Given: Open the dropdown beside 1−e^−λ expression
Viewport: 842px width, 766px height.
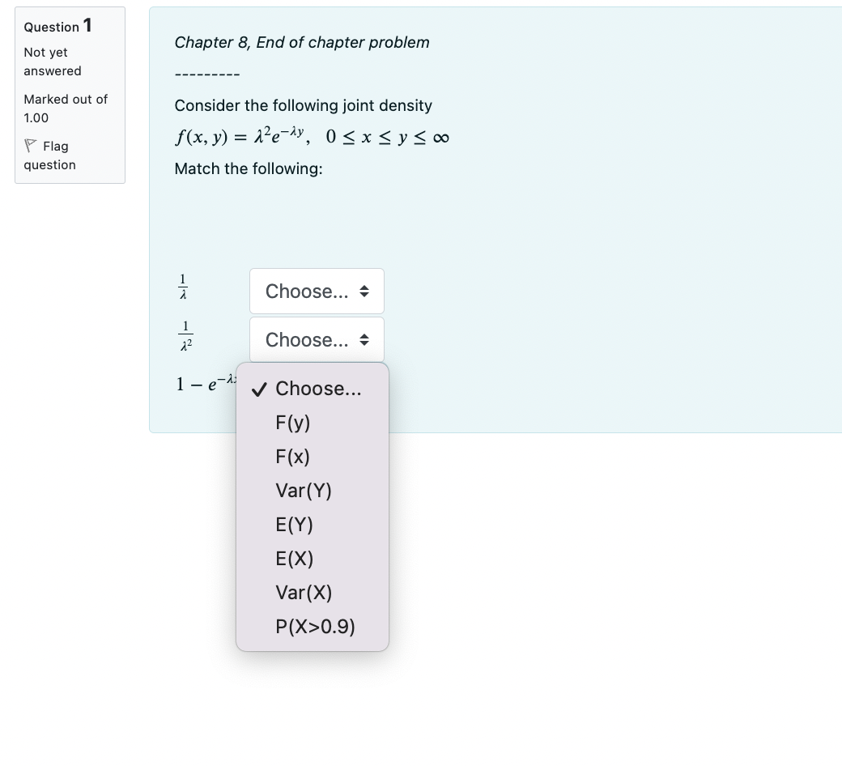Looking at the screenshot, I should pyautogui.click(x=317, y=389).
